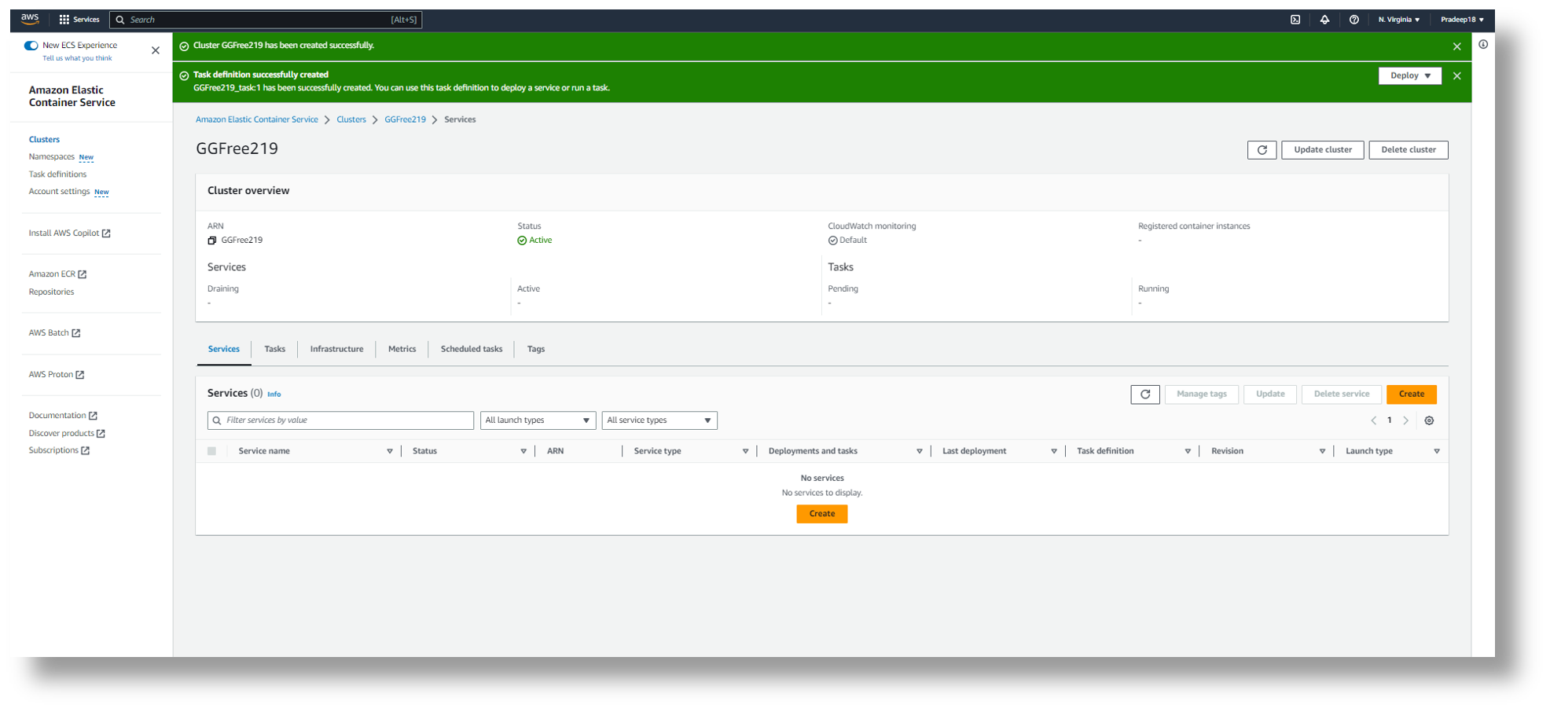This screenshot has width=1550, height=712.
Task: Open Install AWS Copilot external link
Action: [x=70, y=233]
